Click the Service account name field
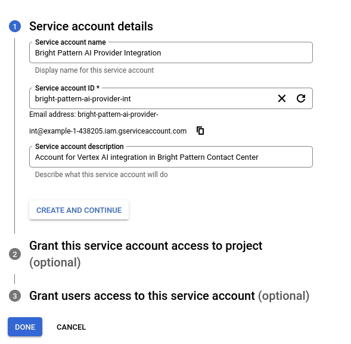Image resolution: width=351 pixels, height=344 pixels. [x=171, y=52]
